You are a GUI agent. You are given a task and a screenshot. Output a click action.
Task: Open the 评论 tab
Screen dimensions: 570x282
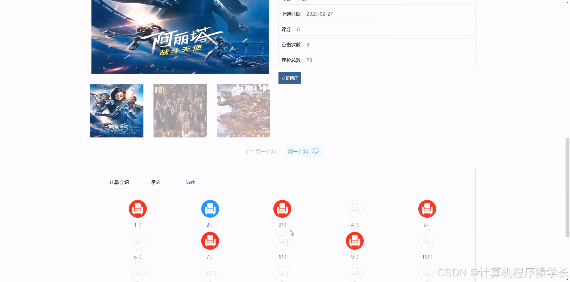click(x=155, y=182)
